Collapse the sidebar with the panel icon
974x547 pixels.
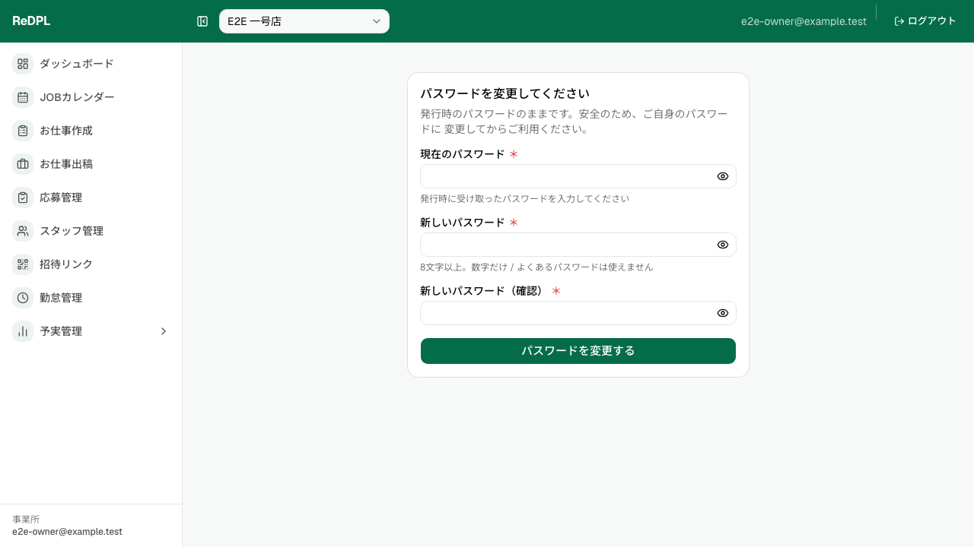202,21
